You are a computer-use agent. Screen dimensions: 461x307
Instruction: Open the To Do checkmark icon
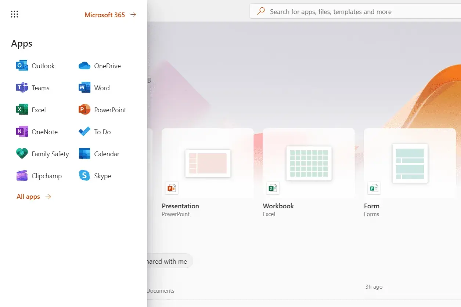84,132
